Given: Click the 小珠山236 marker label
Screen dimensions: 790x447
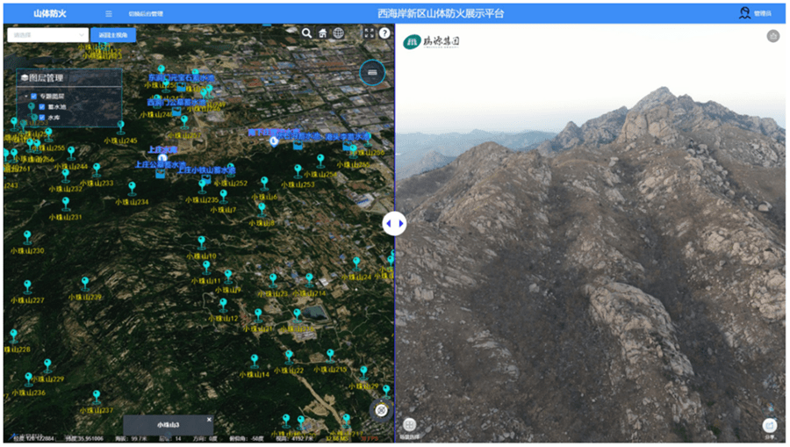Looking at the screenshot, I should click(29, 393).
